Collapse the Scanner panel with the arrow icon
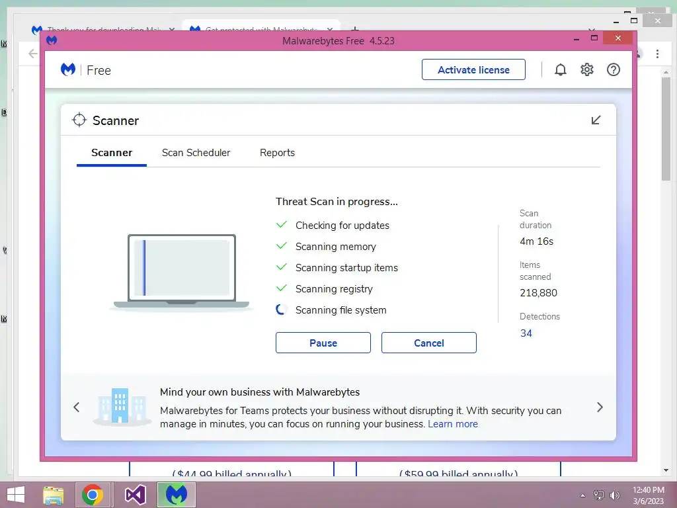 click(x=596, y=120)
